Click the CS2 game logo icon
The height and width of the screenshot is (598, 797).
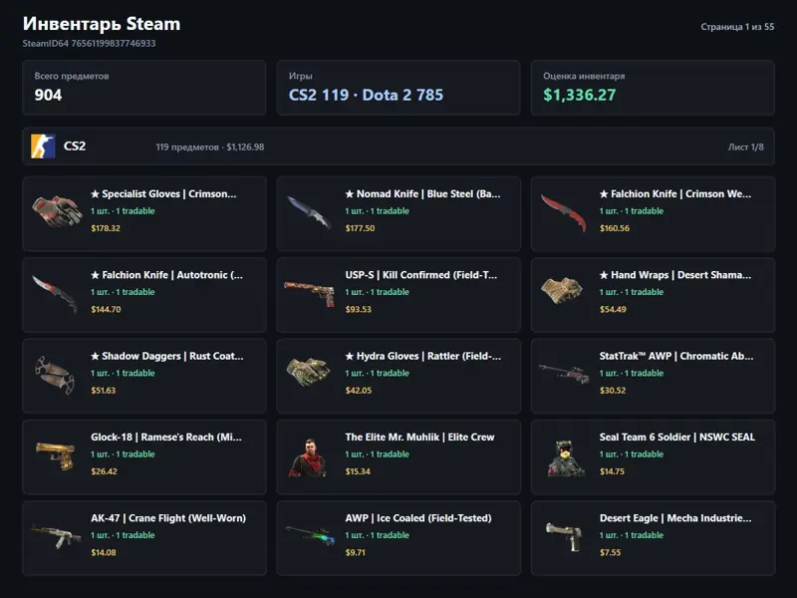pos(43,147)
